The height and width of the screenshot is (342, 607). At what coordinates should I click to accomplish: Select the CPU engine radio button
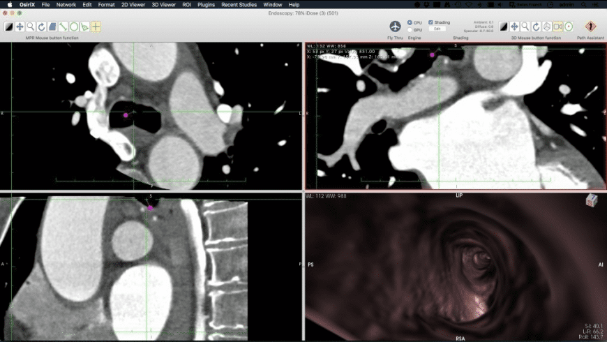click(x=410, y=22)
